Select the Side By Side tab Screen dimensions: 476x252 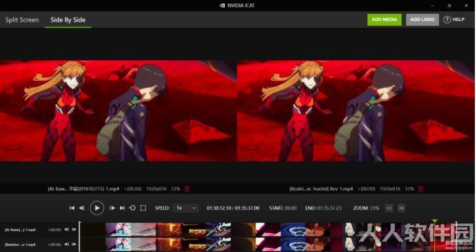point(68,20)
